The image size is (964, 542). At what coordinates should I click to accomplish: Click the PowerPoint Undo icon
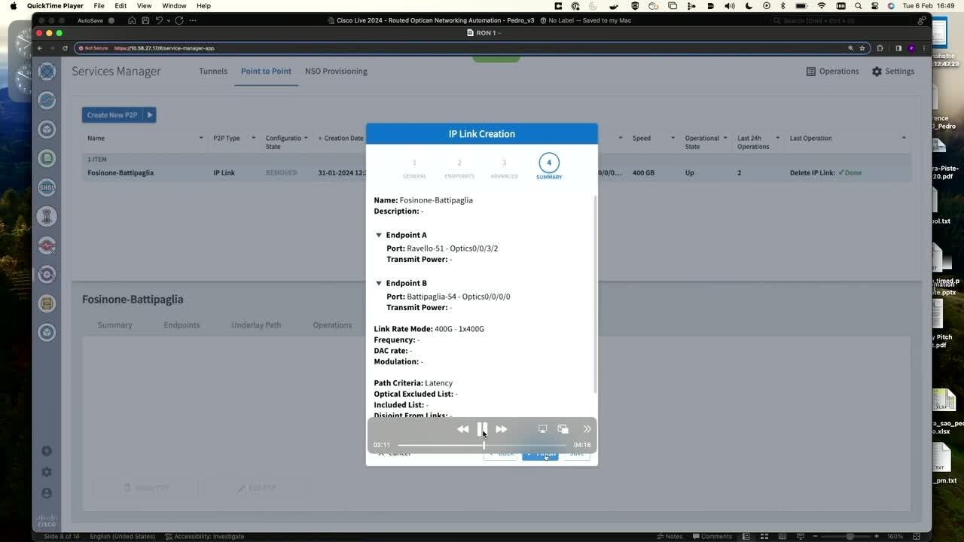point(159,20)
